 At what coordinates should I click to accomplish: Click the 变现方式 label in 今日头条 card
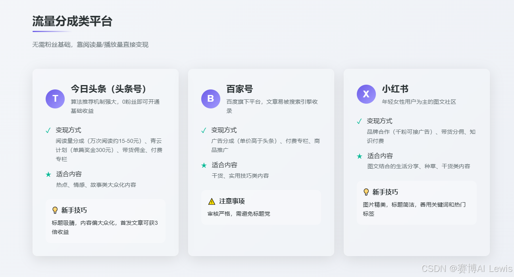pyautogui.click(x=69, y=130)
